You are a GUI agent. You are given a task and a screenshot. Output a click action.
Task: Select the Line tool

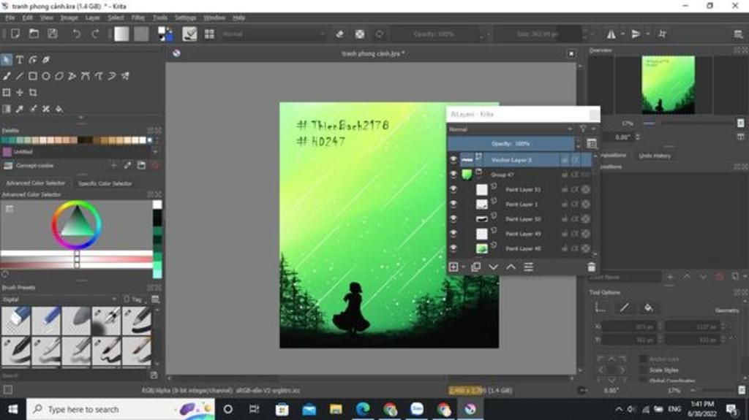pos(20,76)
